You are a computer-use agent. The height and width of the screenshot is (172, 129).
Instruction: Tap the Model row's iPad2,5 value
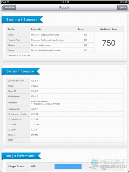click(x=35, y=86)
